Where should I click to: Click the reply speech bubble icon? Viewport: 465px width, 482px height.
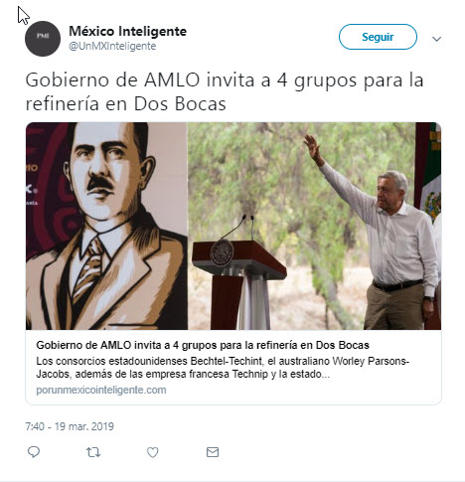point(34,452)
